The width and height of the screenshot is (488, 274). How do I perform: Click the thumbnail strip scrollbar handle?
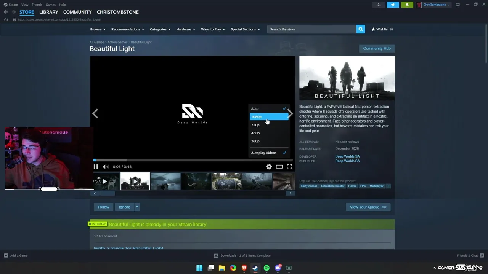pyautogui.click(x=107, y=193)
